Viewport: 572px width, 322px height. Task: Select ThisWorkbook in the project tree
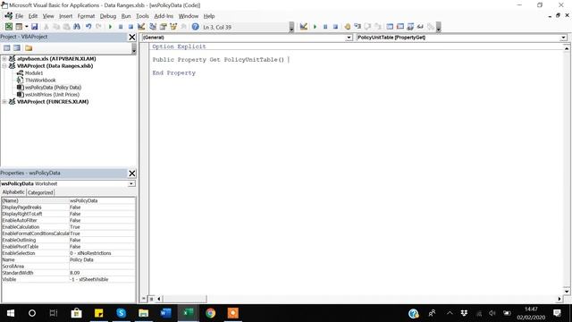pyautogui.click(x=40, y=80)
